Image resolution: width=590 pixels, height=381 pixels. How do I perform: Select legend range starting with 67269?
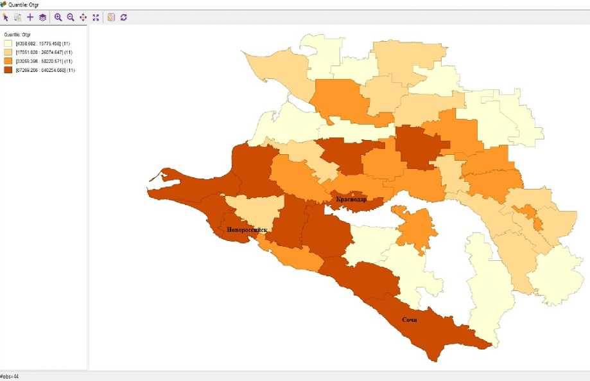tap(45, 70)
